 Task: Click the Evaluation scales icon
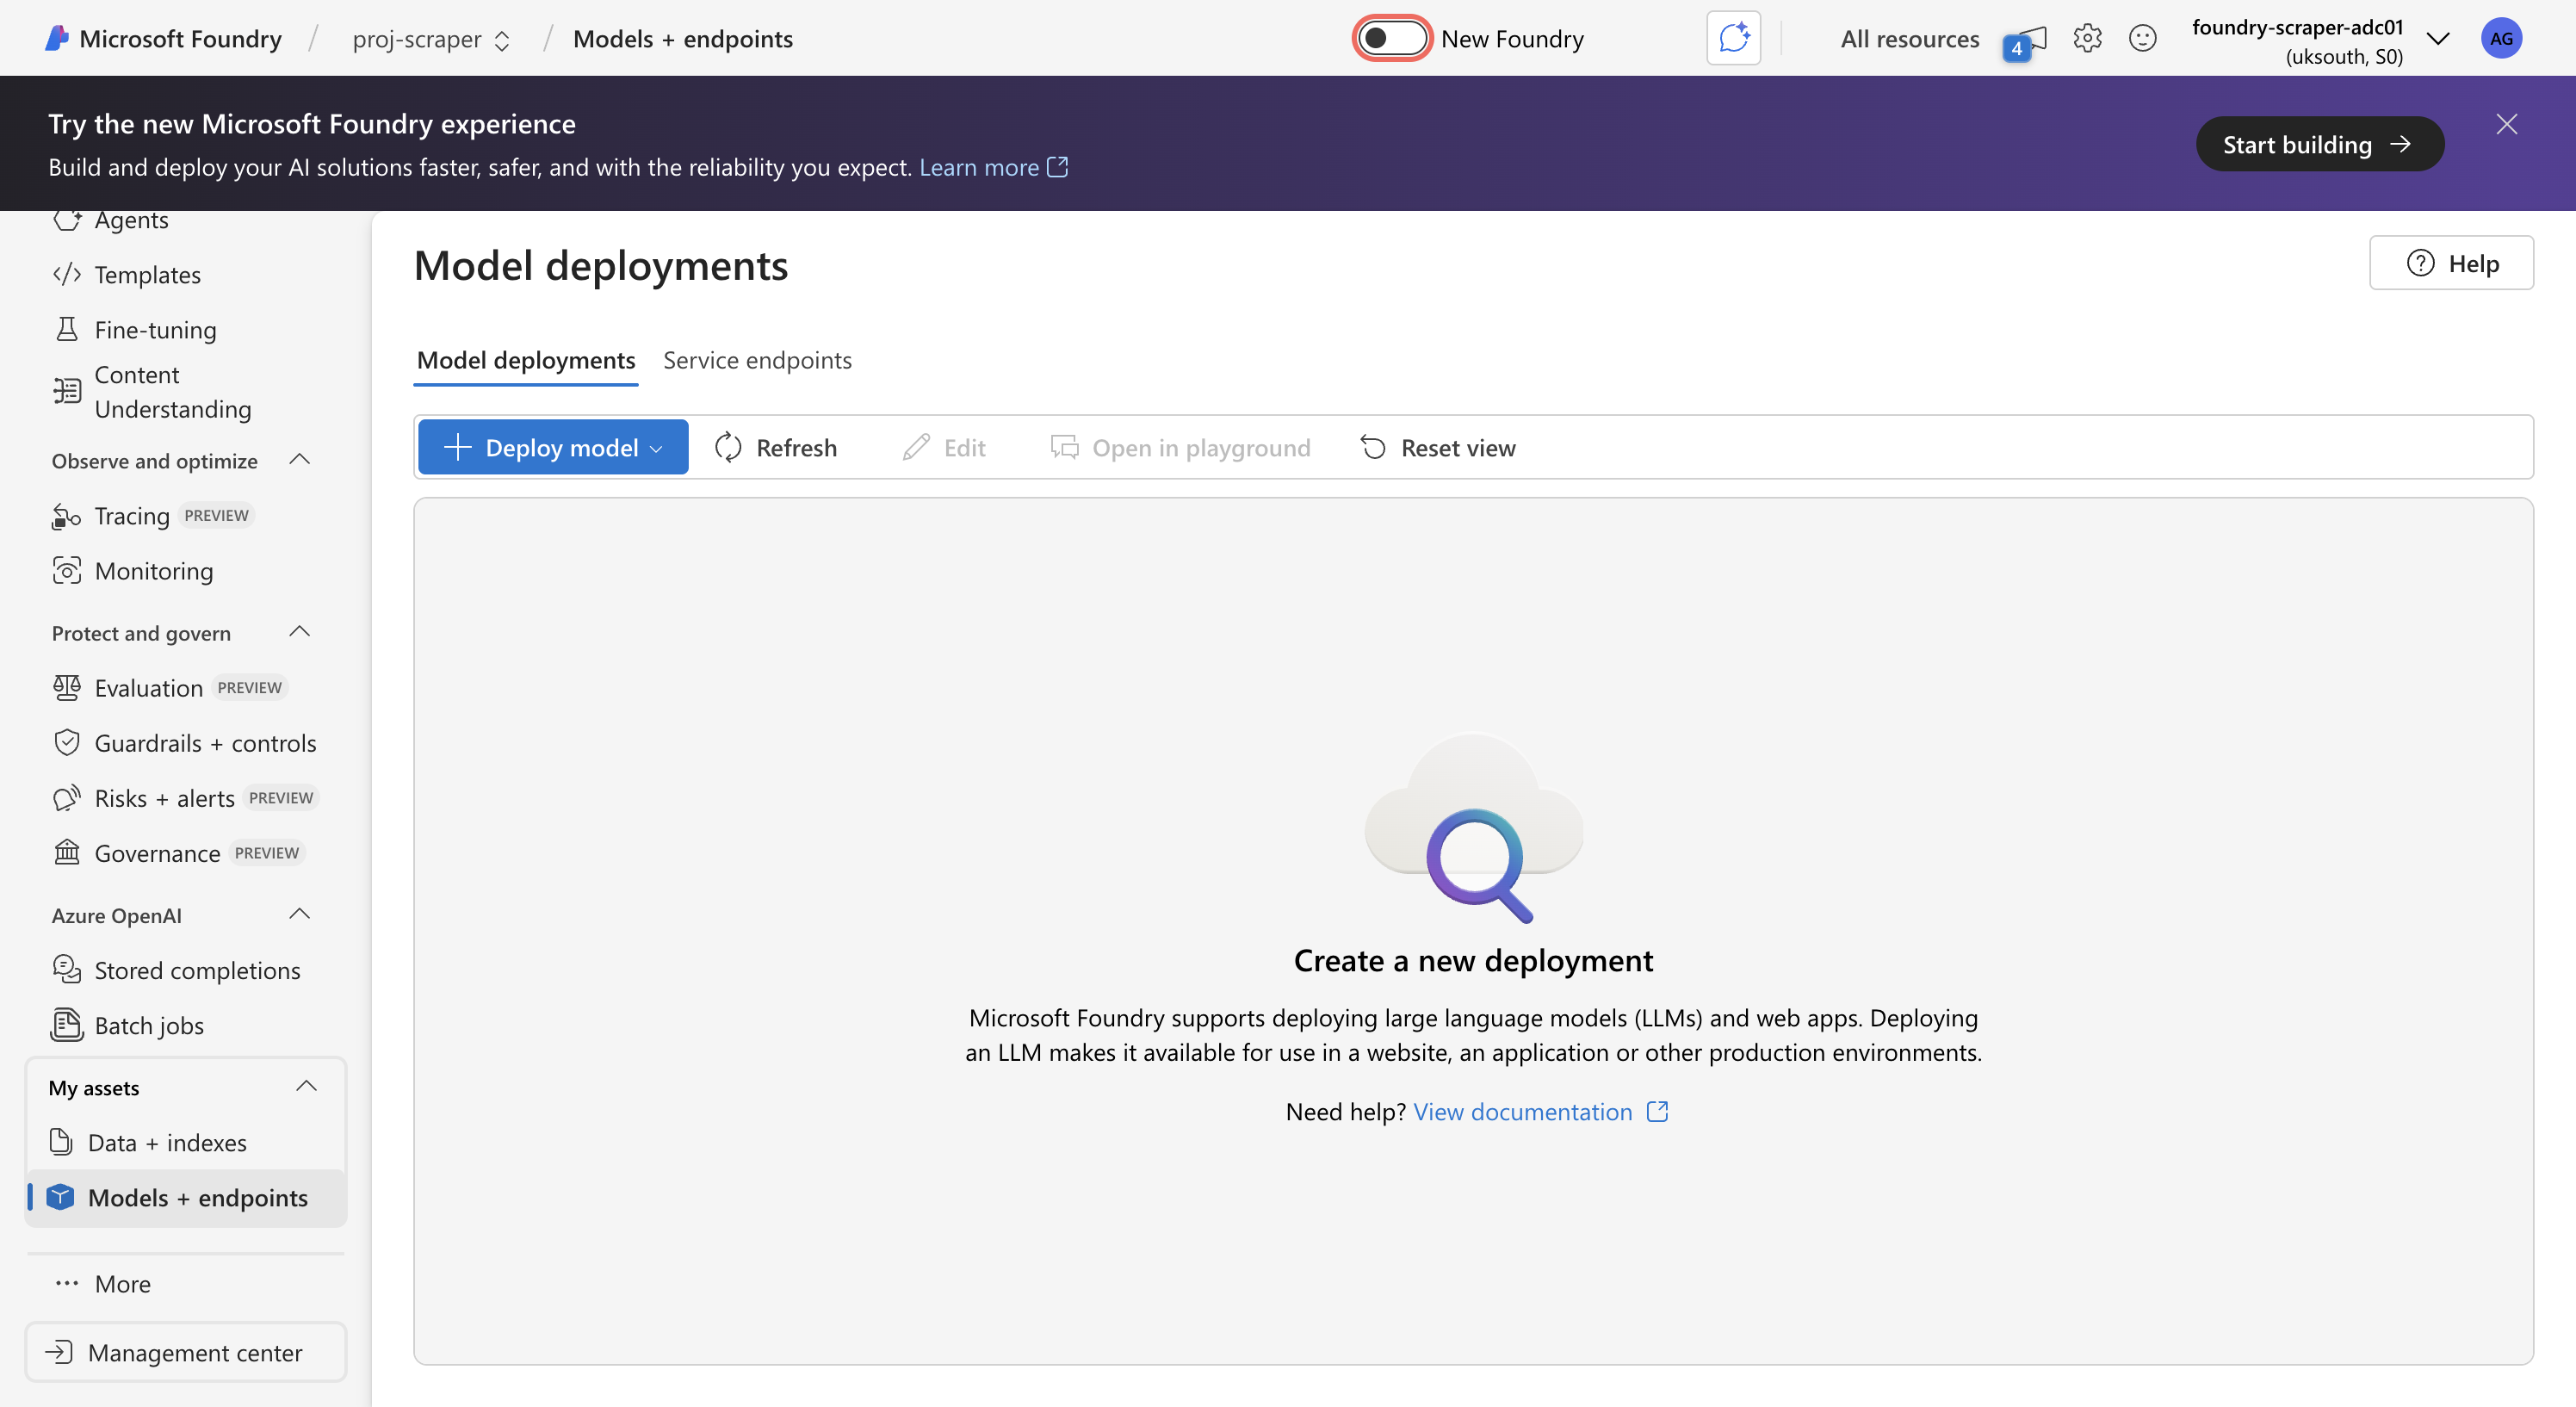pyautogui.click(x=67, y=688)
